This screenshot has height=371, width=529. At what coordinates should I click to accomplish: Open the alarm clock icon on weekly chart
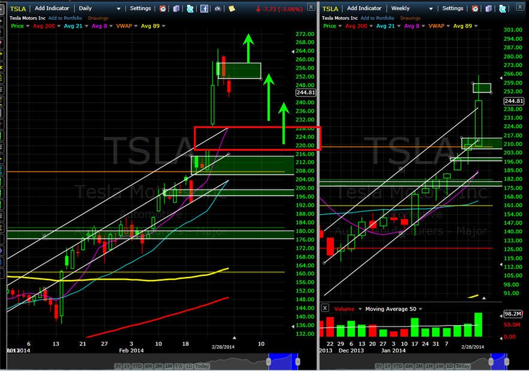coord(475,8)
